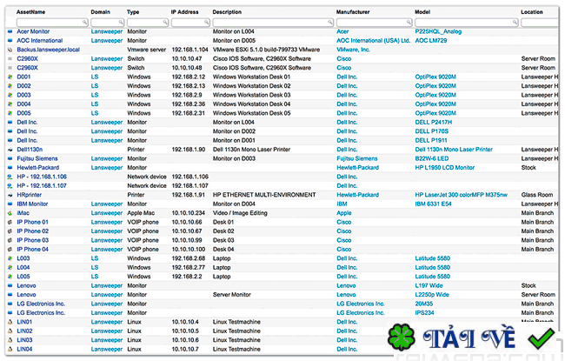Open the IP Phone 02 asset link

point(33,231)
